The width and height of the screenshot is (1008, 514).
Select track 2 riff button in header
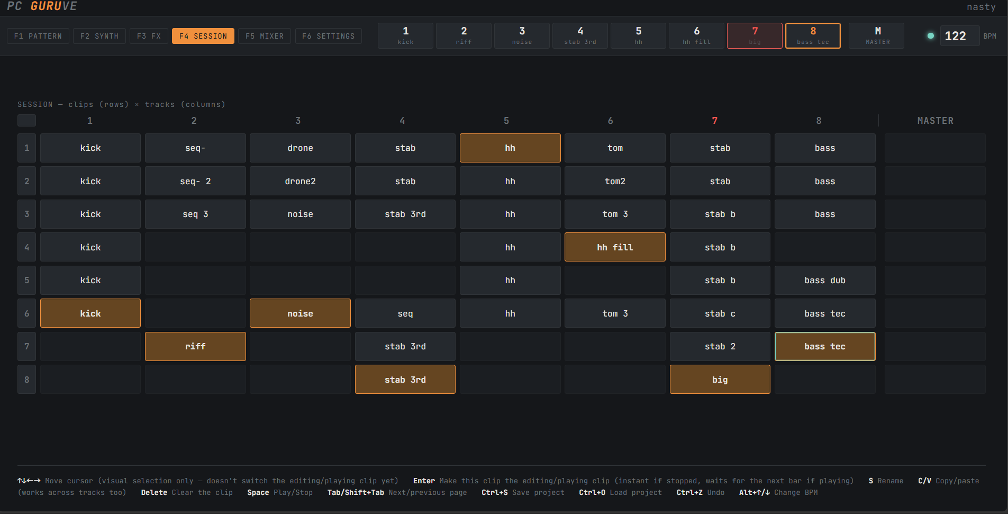pyautogui.click(x=464, y=35)
